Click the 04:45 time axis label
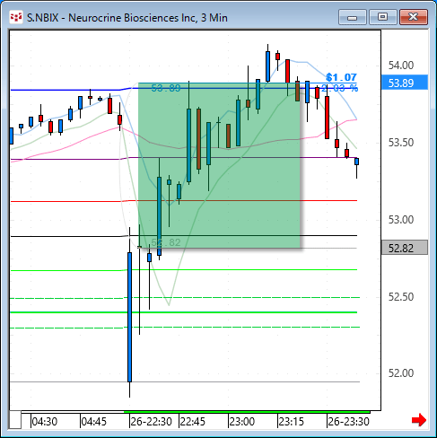 point(93,422)
